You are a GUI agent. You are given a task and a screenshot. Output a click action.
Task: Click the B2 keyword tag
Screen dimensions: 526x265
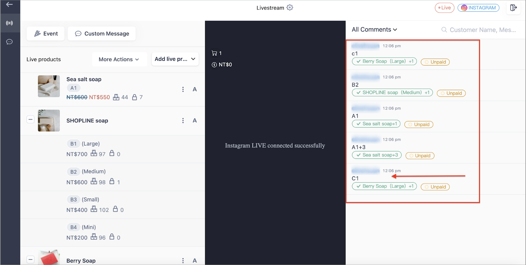coord(73,172)
